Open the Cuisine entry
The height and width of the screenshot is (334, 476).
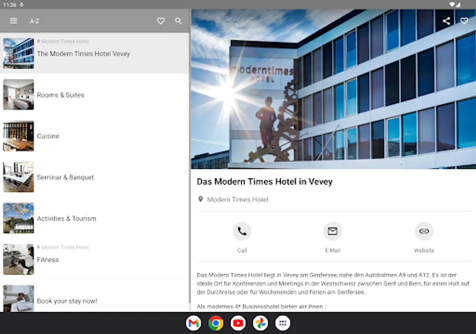(94, 136)
